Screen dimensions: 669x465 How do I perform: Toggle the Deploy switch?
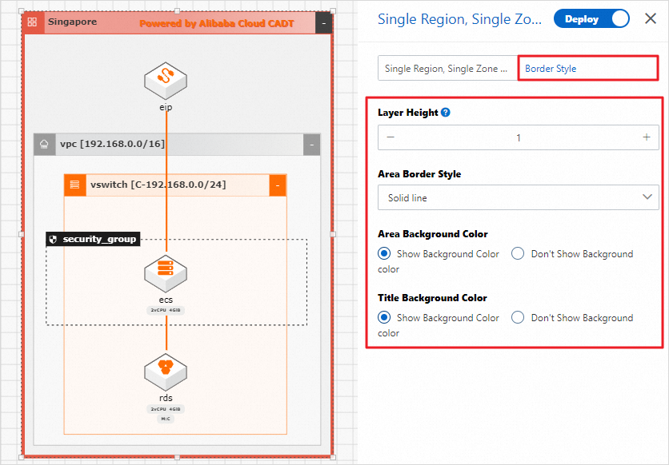591,19
